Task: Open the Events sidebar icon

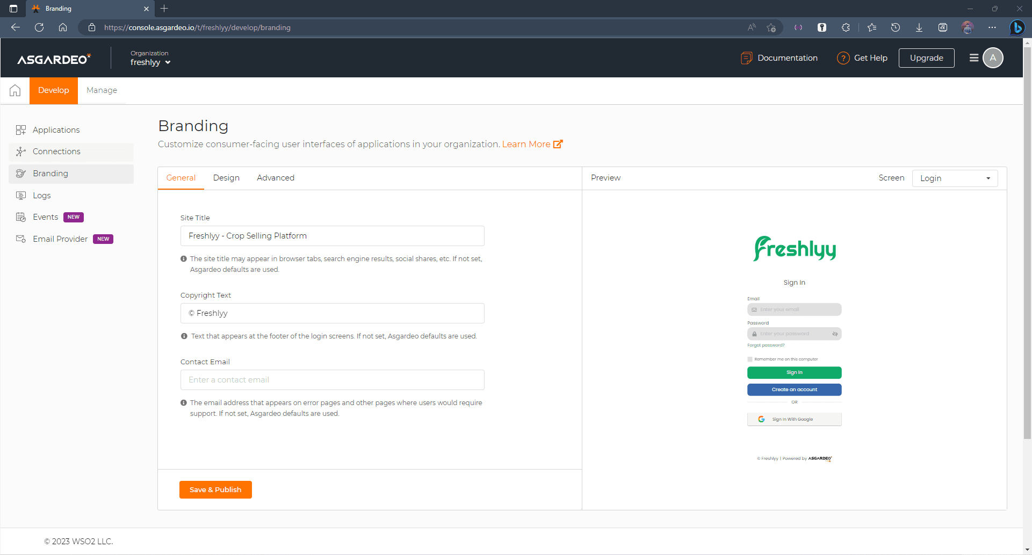Action: tap(21, 217)
